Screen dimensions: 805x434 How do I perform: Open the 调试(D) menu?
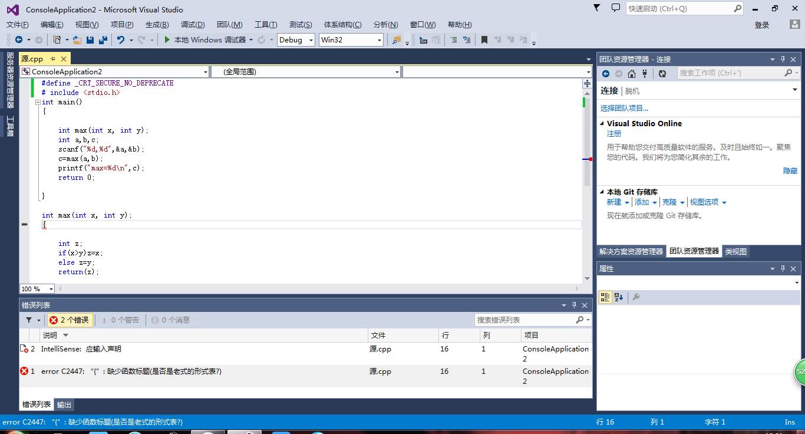click(193, 25)
